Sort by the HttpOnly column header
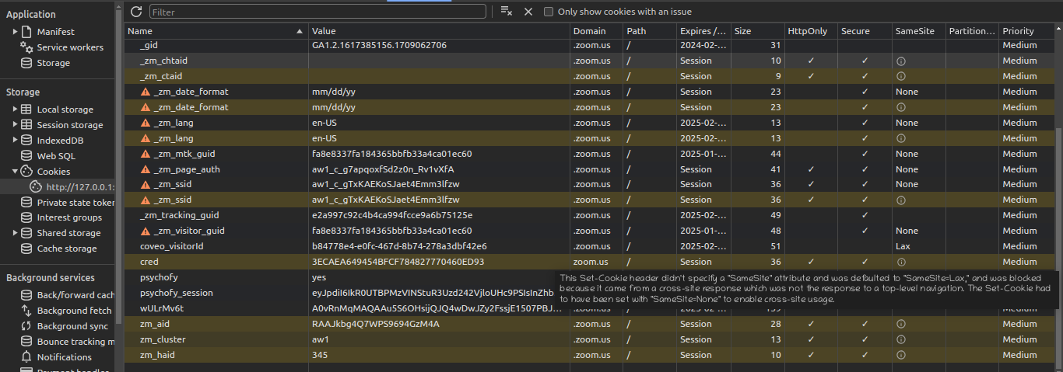Screen dimensions: 1063x372 811,31
